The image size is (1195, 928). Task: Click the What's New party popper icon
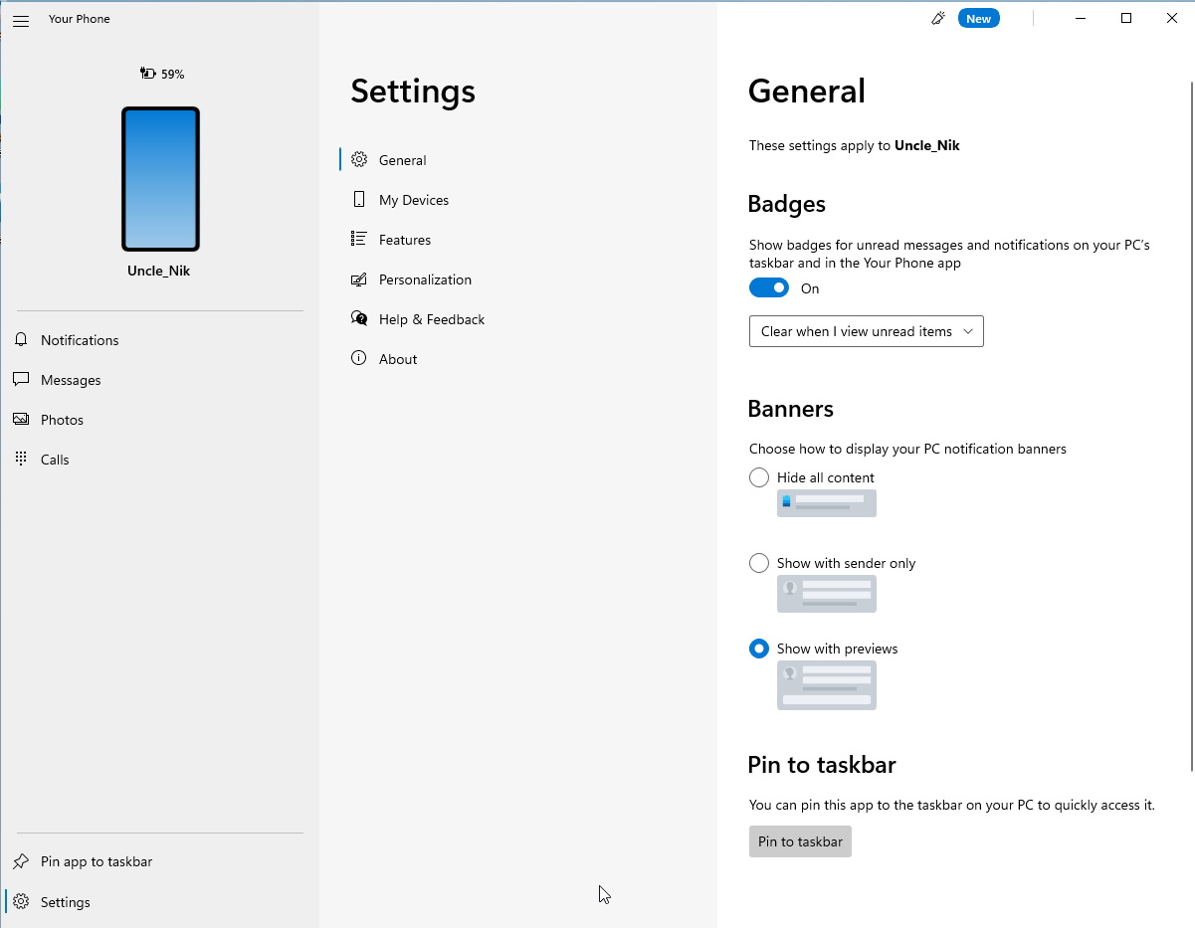coord(937,19)
